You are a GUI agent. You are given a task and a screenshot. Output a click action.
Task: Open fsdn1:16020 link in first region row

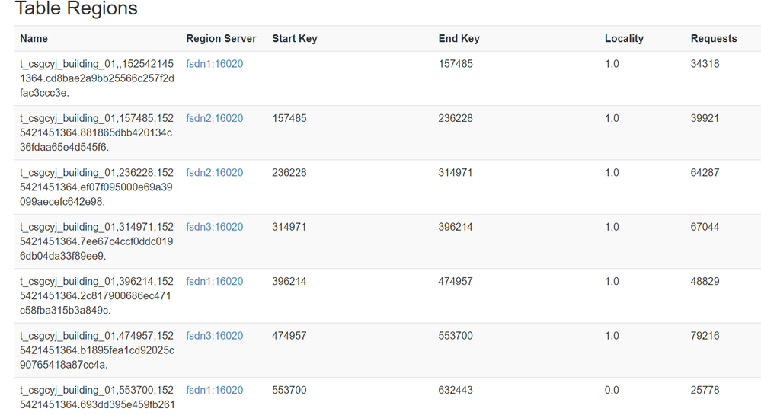[215, 64]
